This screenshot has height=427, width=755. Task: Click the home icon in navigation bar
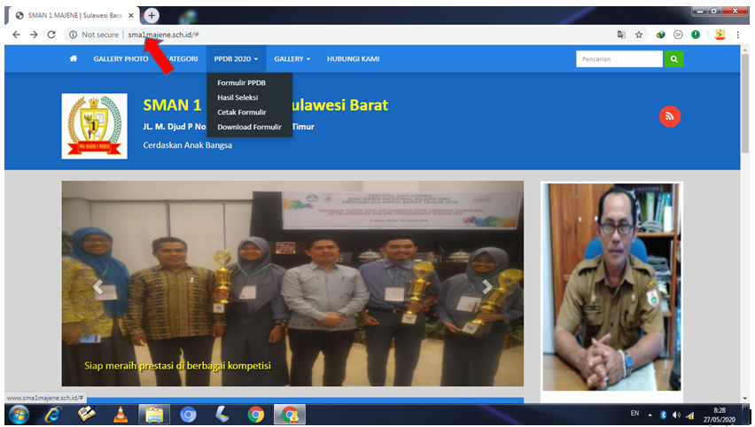(73, 59)
